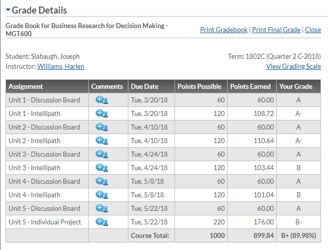Open comments for Unit 1 - Intellipath
The image size is (328, 250).
tap(102, 113)
